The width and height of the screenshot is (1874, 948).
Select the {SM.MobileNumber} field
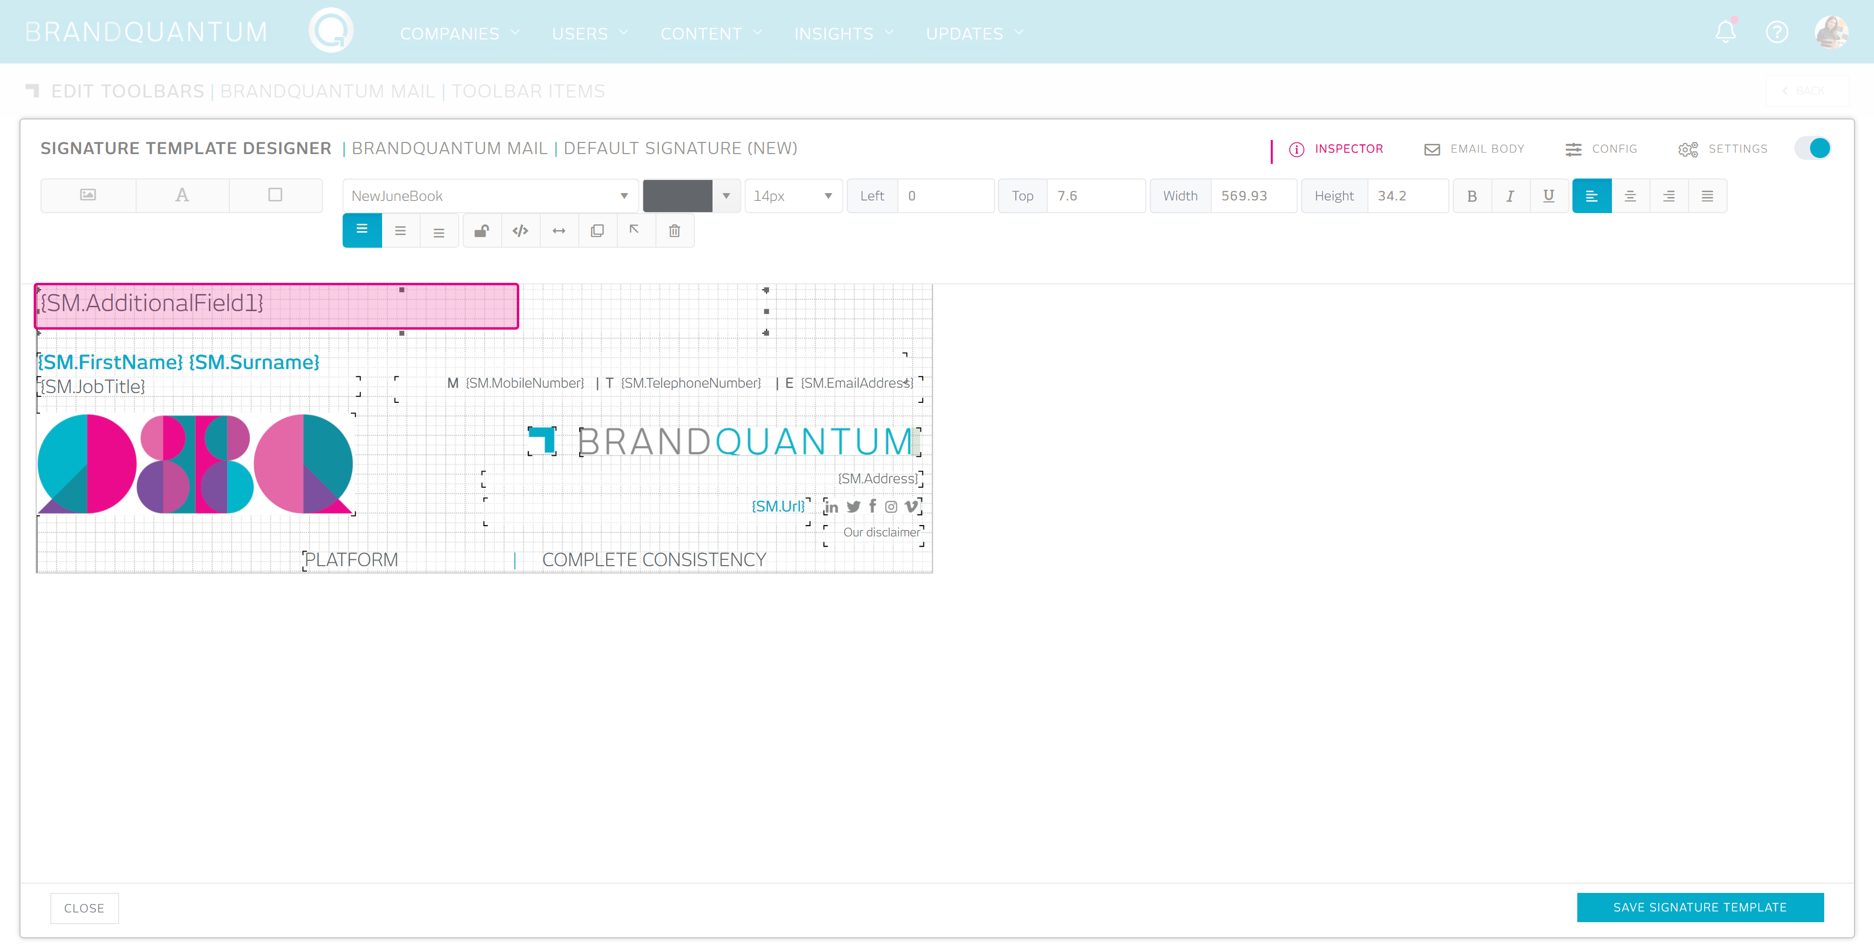(525, 383)
